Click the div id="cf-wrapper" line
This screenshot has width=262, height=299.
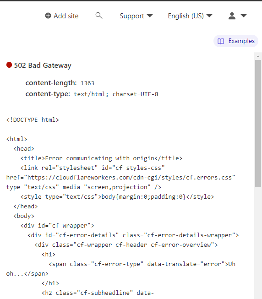click(57, 226)
